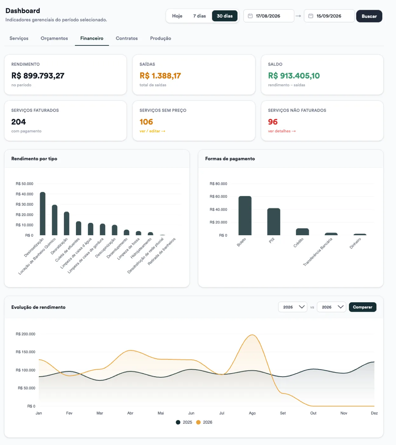Click the calendar icon in end date field
The width and height of the screenshot is (396, 445).
pos(311,16)
